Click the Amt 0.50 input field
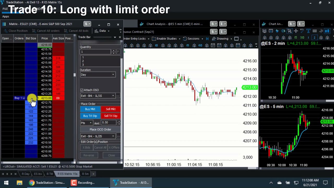334x188 pixels. point(109,123)
